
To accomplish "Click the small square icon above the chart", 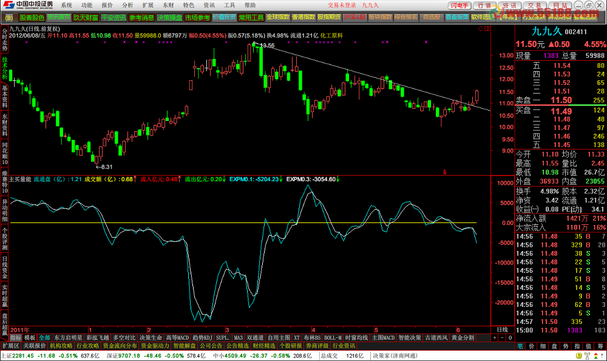I will pos(487,29).
